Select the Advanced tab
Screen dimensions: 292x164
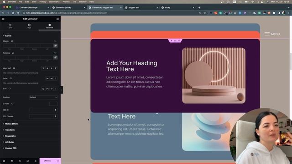[50, 26]
